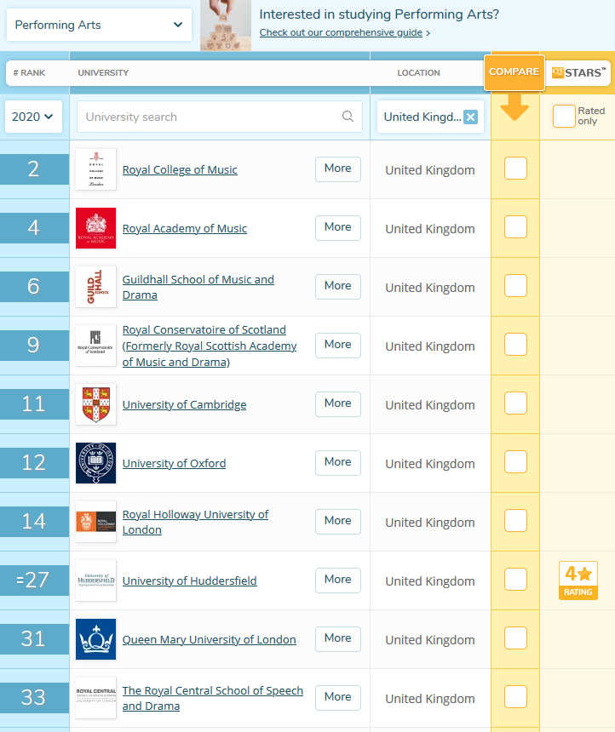
Task: Open the University of Oxford link
Action: pyautogui.click(x=174, y=464)
